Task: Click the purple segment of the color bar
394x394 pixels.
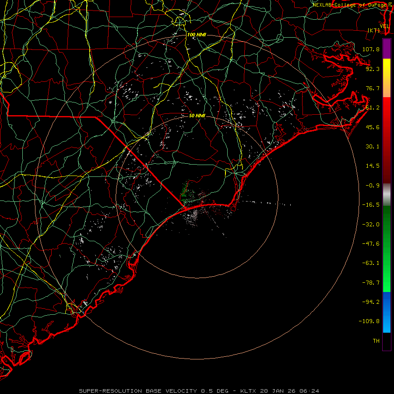Action: 387,49
